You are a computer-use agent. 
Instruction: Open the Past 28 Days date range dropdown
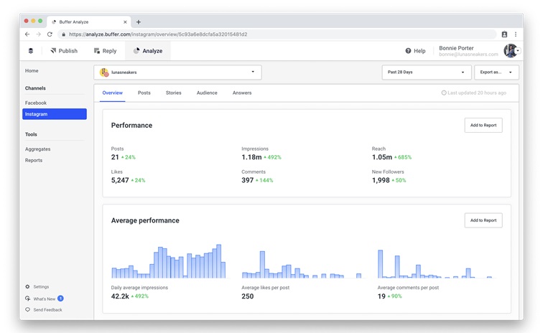(x=427, y=72)
